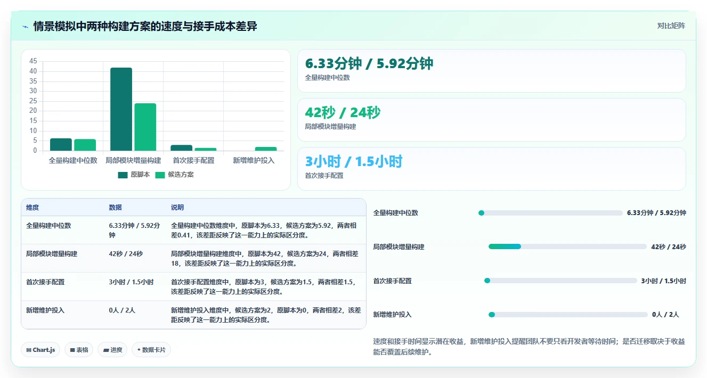Screen dimensions: 707x378
Task: Click the 新增维护投入 progress bar
Action: tap(568, 315)
